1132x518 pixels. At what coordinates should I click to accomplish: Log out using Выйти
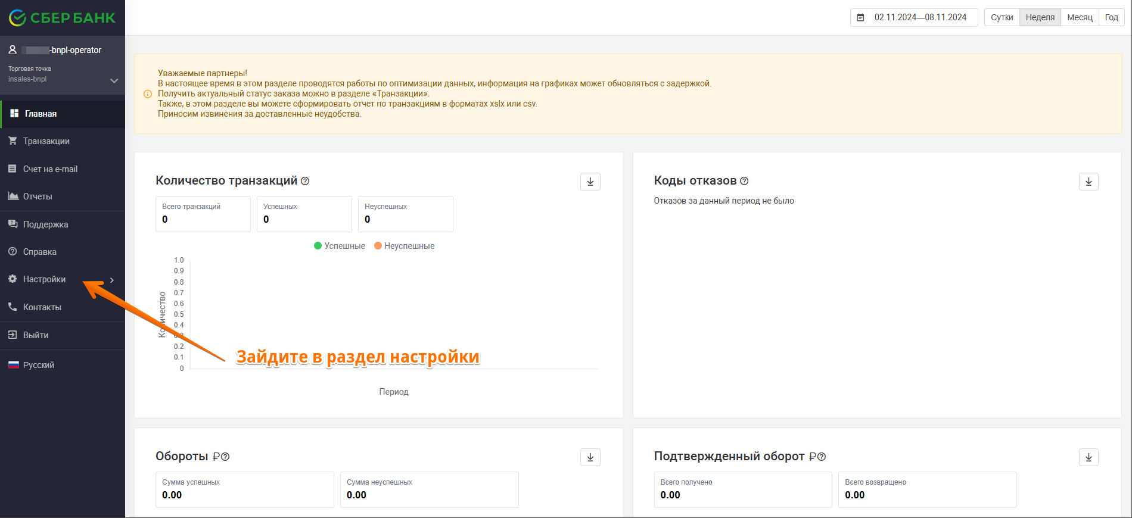(36, 335)
